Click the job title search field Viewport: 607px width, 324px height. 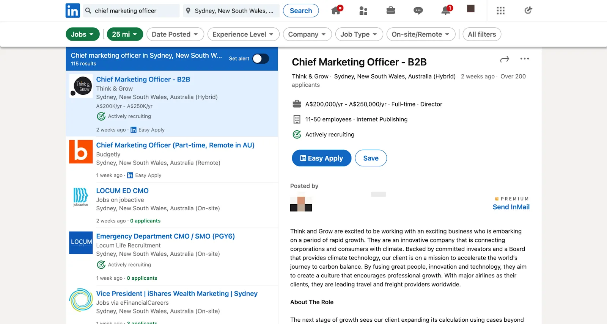[135, 11]
